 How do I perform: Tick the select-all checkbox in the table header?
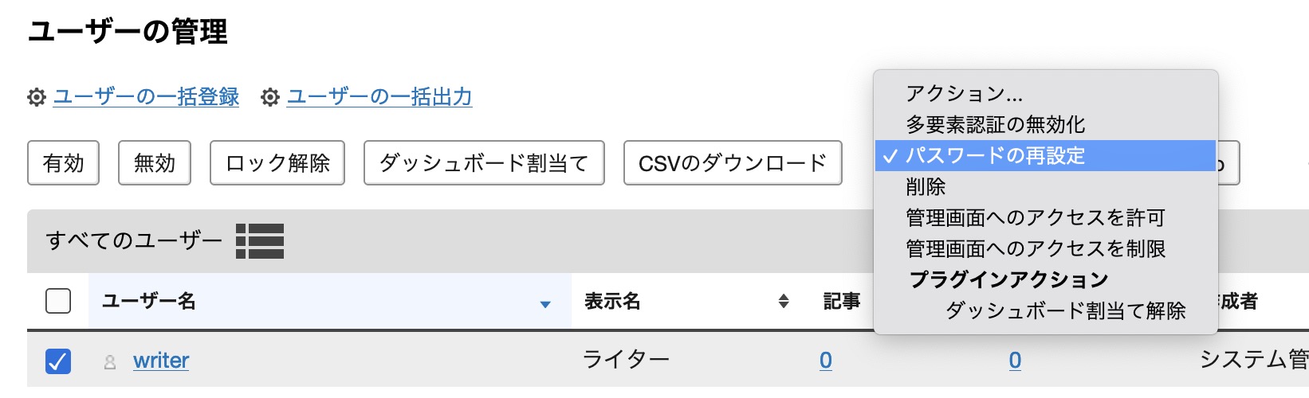(x=58, y=301)
